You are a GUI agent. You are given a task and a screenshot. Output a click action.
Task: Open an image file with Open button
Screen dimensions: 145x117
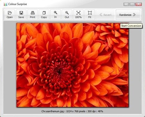tap(10, 15)
